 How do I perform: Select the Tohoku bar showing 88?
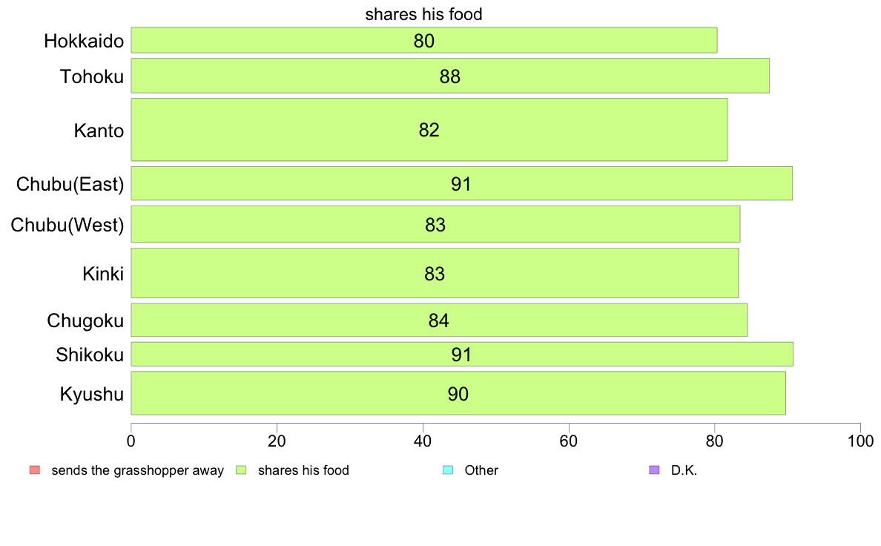[x=450, y=76]
